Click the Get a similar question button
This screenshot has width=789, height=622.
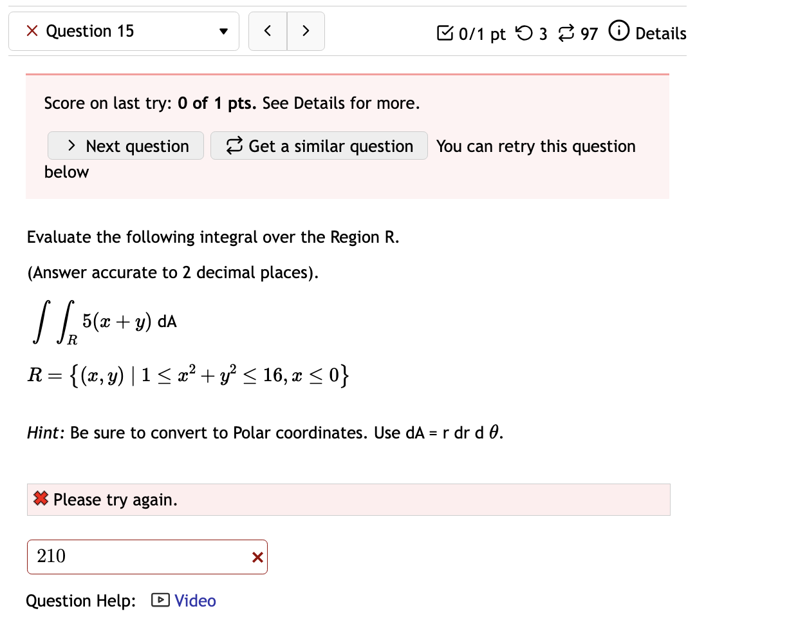(319, 146)
